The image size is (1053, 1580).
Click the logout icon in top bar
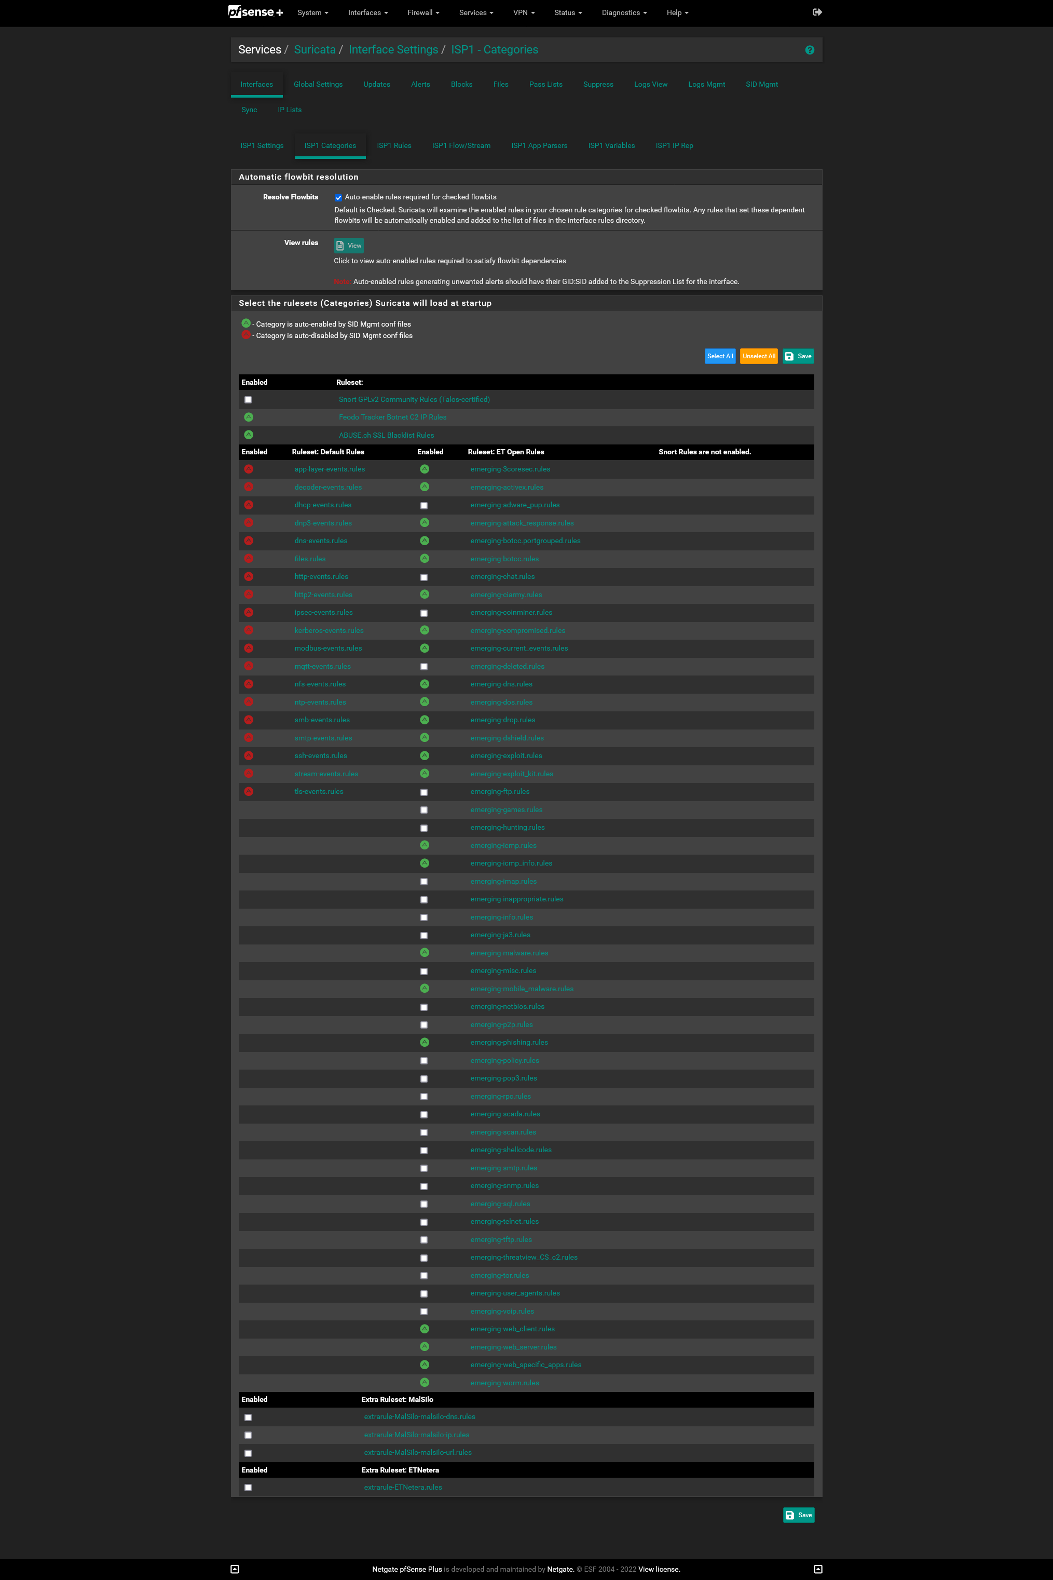(817, 12)
